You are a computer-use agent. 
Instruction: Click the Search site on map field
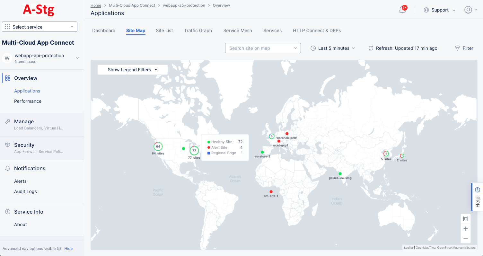point(263,48)
